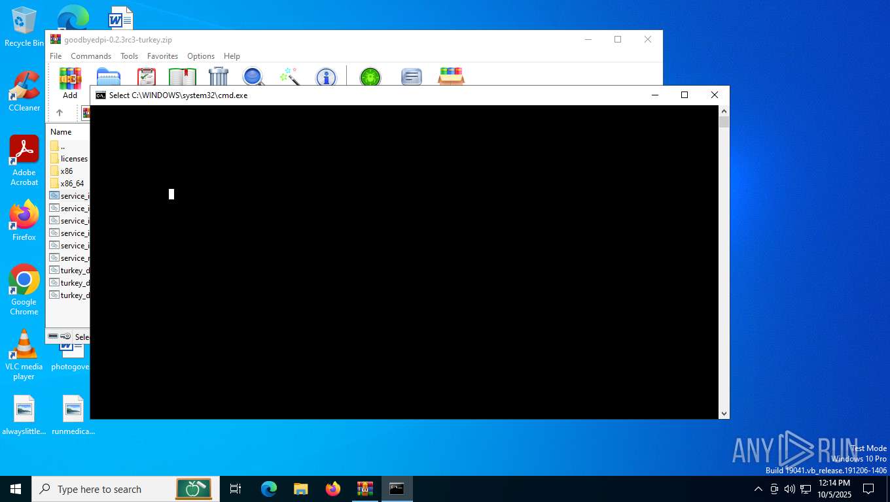Close the WinRAR window
Screen dimensions: 890x502
[x=647, y=39]
